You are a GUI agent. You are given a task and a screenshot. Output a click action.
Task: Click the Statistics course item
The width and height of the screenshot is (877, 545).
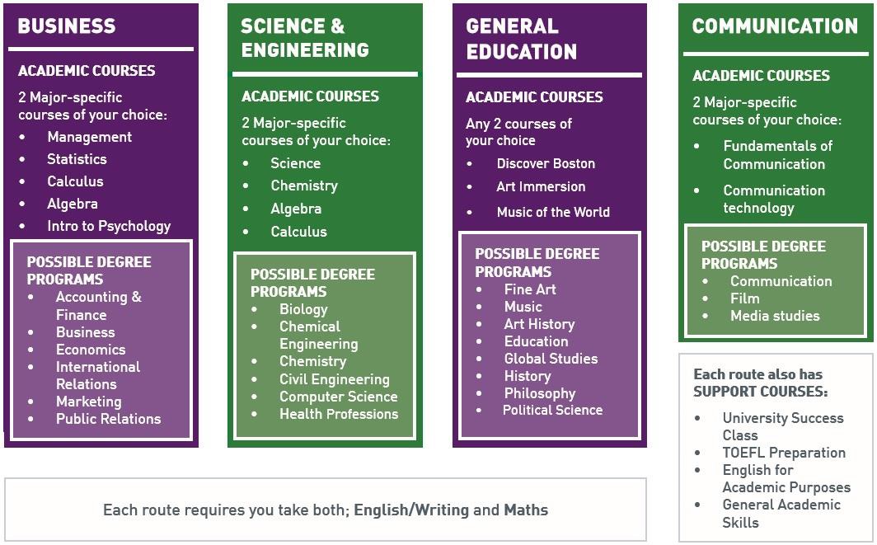[x=77, y=159]
